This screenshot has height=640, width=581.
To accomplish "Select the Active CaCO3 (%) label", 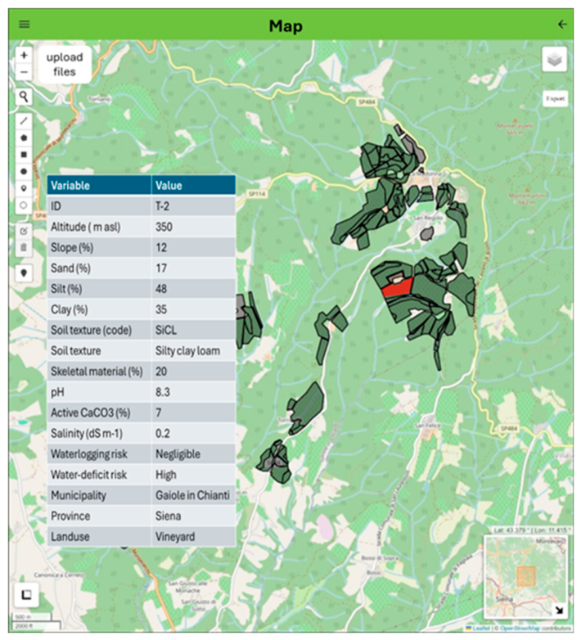I will [90, 412].
